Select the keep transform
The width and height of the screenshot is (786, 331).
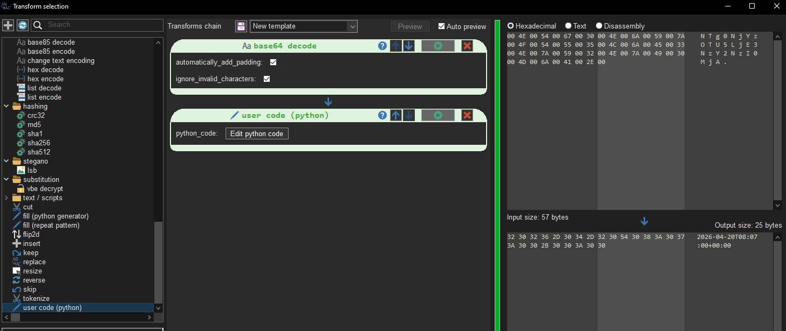coord(31,253)
